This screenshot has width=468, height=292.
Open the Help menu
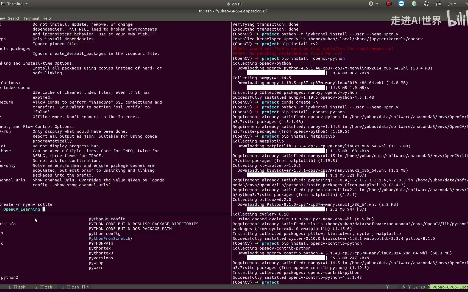[47, 18]
